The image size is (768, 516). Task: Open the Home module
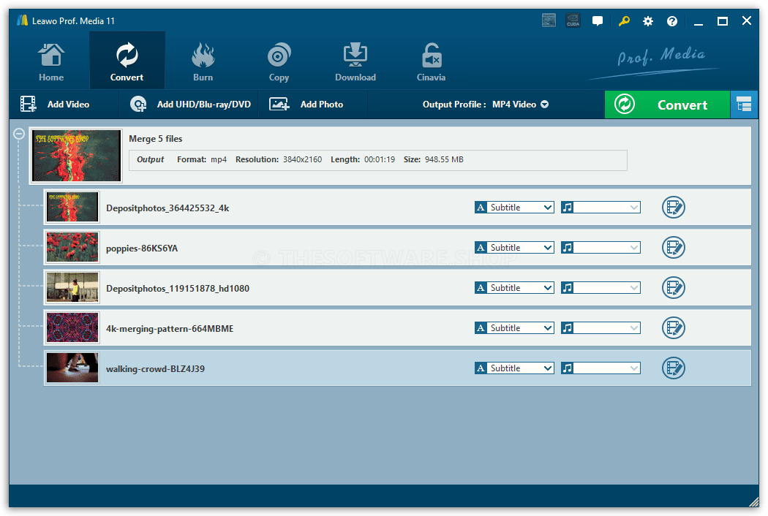point(51,61)
